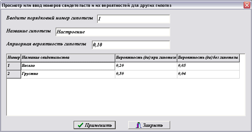Click Вероятность (да) без гипотезы column header
The width and height of the screenshot is (252, 132).
(x=208, y=58)
